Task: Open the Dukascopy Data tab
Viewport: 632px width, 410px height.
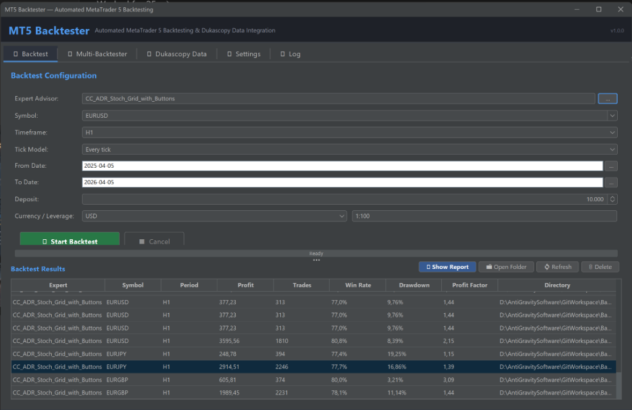Action: (177, 54)
